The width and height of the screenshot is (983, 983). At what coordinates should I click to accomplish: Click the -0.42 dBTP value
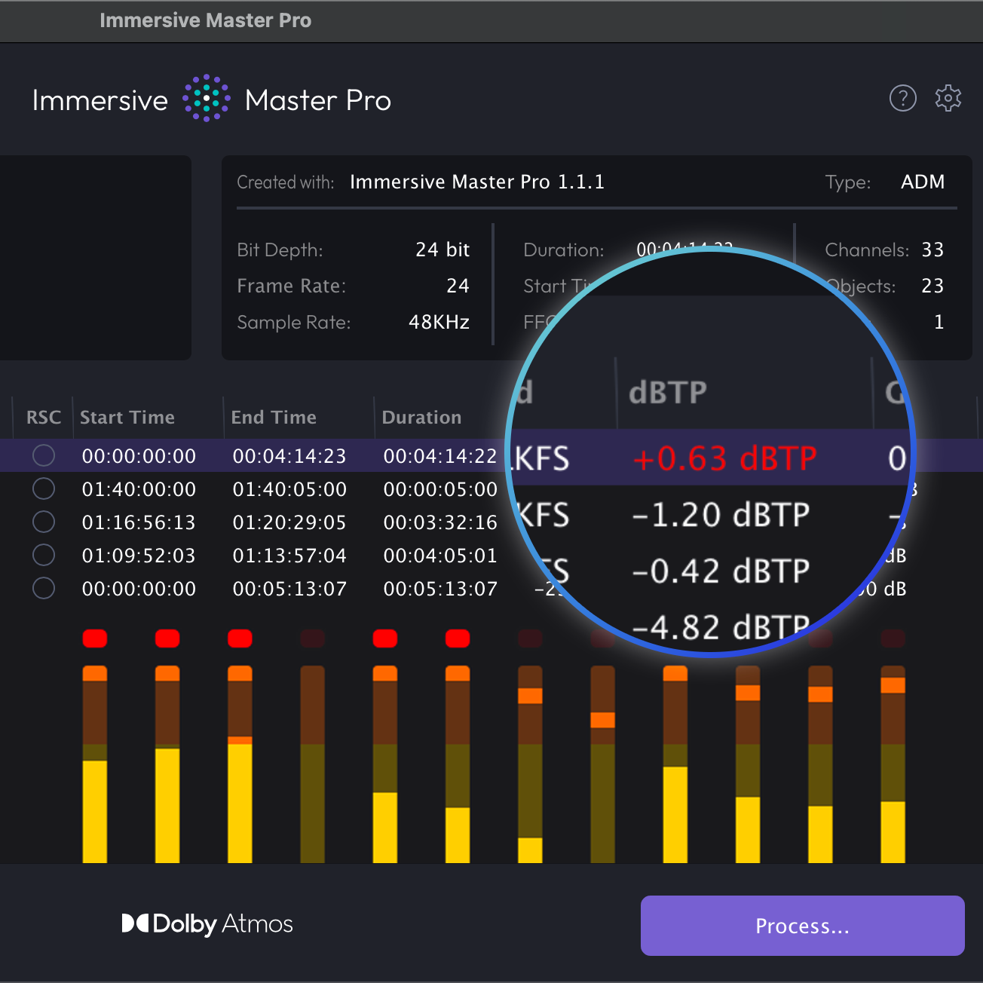[721, 571]
